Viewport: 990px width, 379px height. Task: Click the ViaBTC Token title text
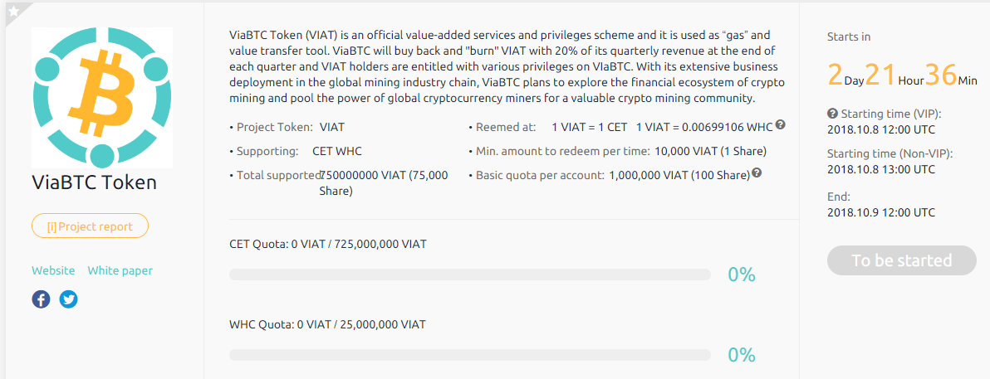tap(94, 182)
